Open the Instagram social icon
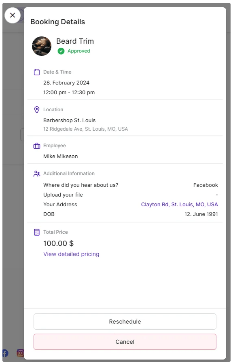Image resolution: width=233 pixels, height=364 pixels. click(x=20, y=353)
